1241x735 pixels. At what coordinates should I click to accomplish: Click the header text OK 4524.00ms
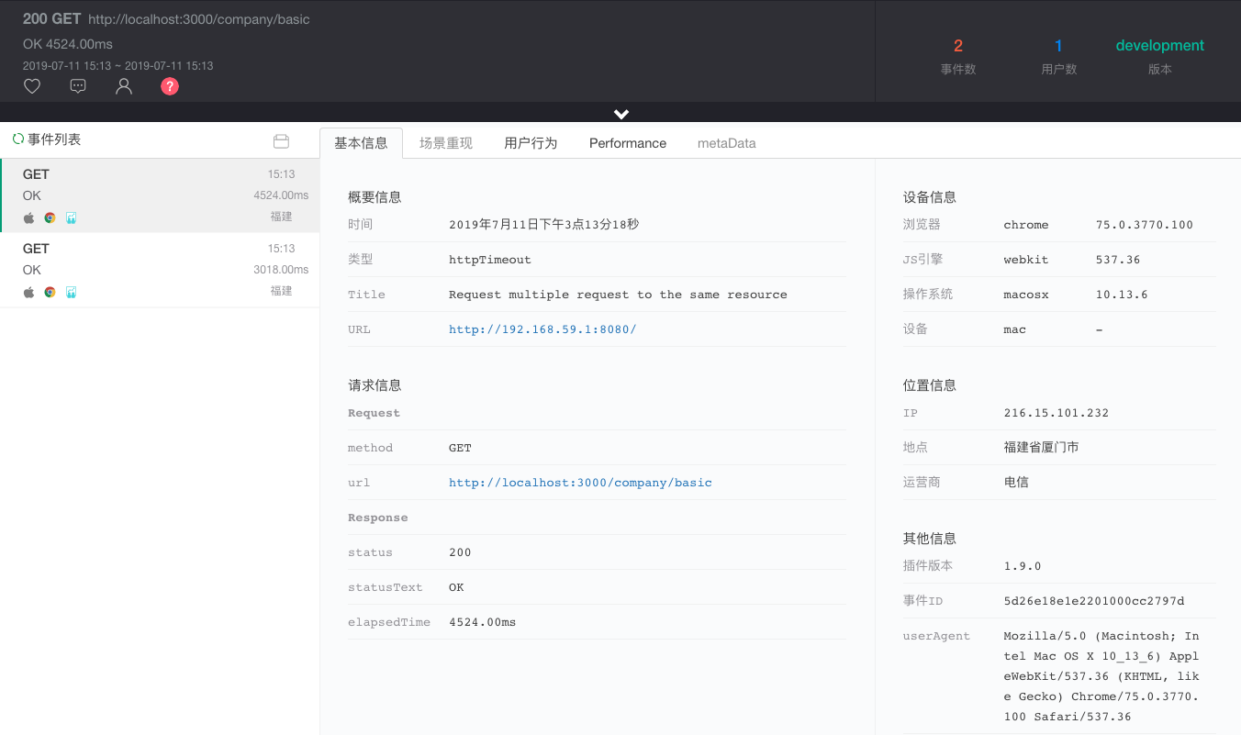click(x=68, y=44)
